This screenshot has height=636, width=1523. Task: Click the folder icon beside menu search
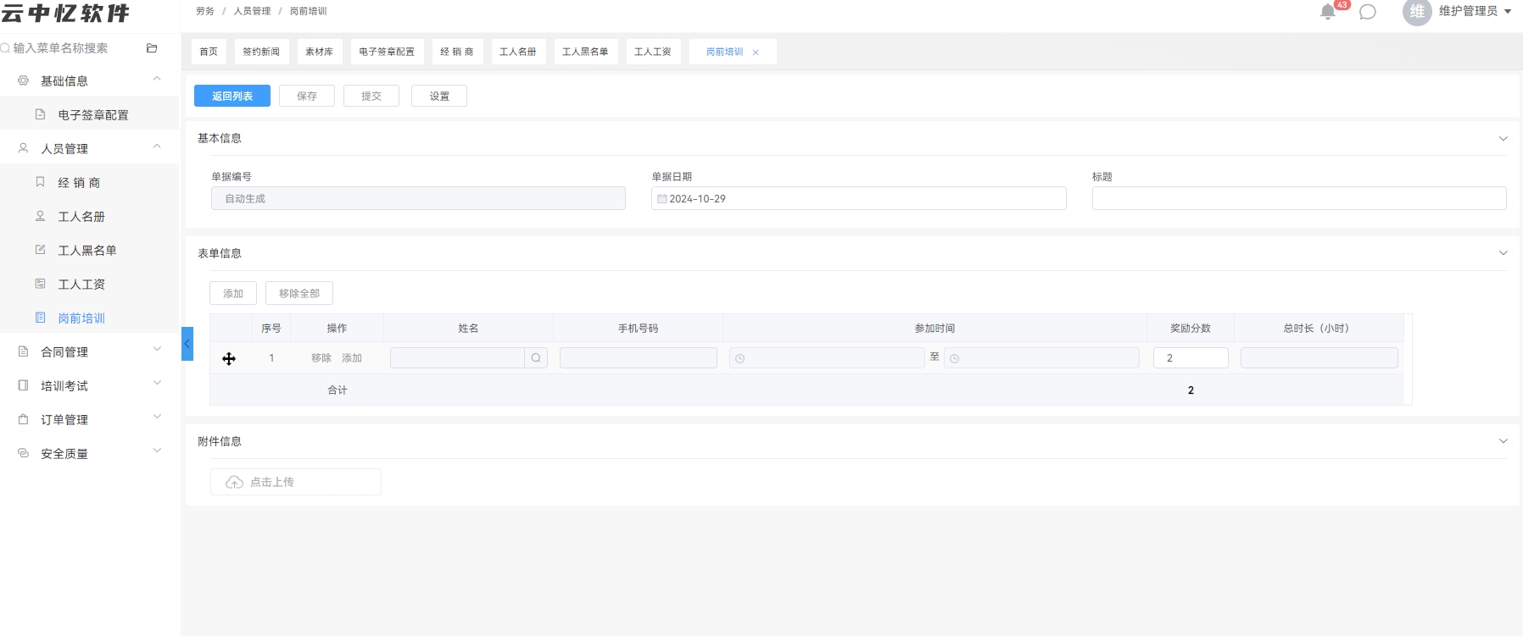152,48
